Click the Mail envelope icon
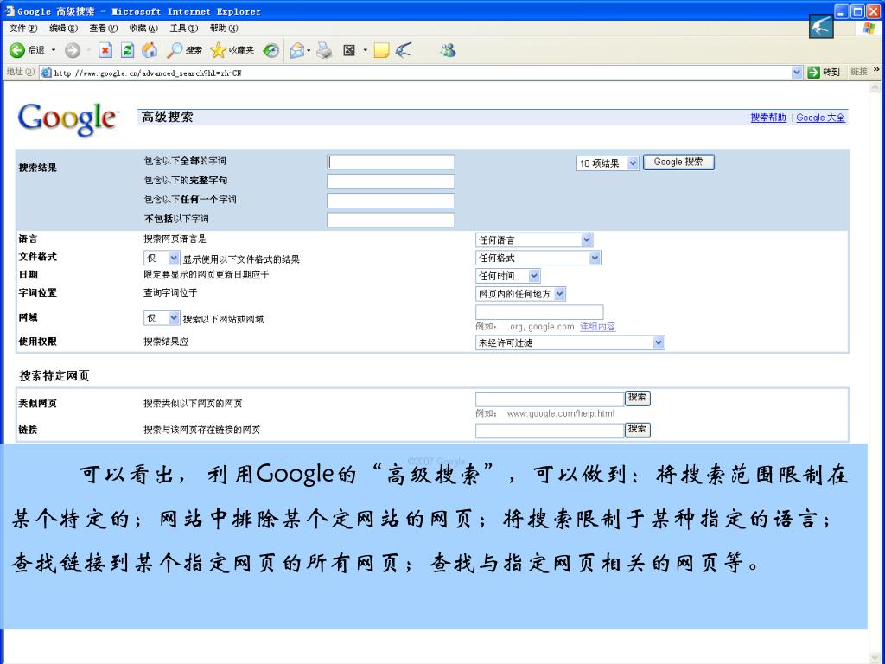The width and height of the screenshot is (885, 664). 297,51
